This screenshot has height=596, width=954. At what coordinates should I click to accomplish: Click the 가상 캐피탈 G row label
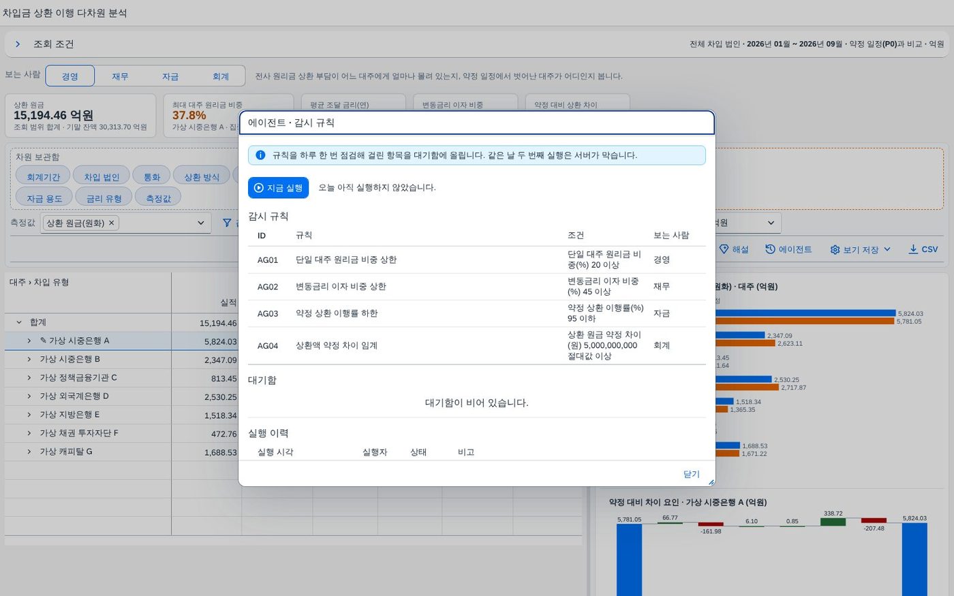pos(66,451)
